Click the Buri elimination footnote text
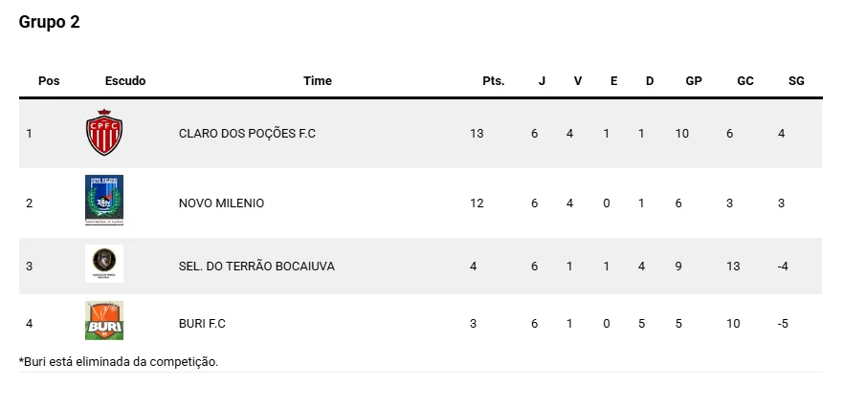Image resolution: width=844 pixels, height=406 pixels. pos(119,362)
